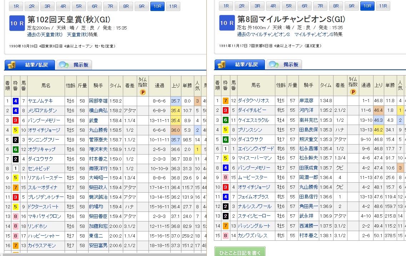Click the blue 10R badge beside 第8回マイルチャンピオンS
The width and height of the screenshot is (406, 256).
click(x=227, y=23)
